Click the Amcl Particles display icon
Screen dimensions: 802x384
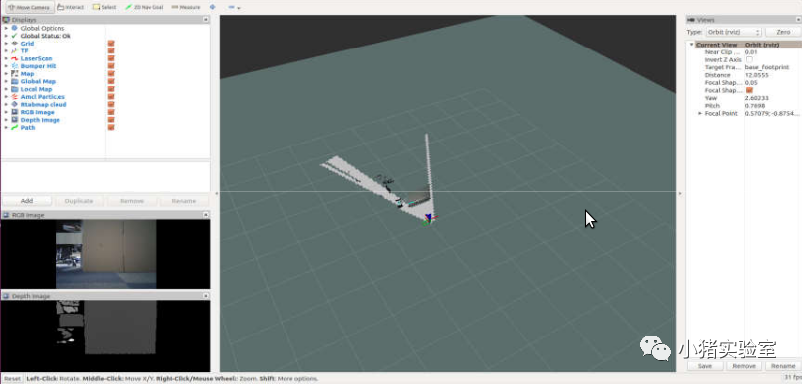(14, 97)
